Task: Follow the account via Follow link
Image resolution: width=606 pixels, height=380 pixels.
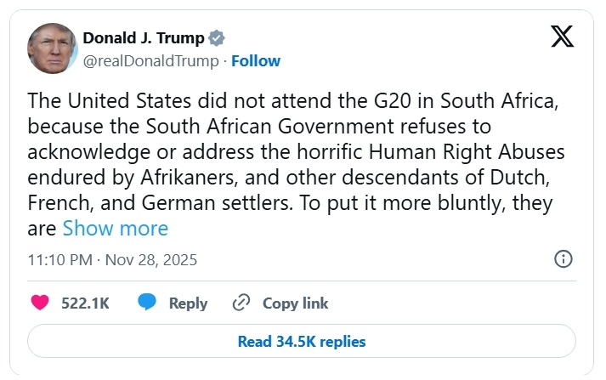Action: click(256, 61)
